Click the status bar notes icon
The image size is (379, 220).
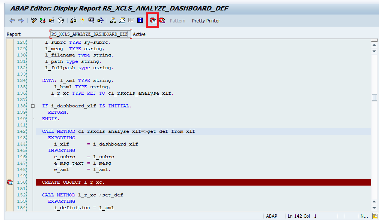[x=375, y=216]
